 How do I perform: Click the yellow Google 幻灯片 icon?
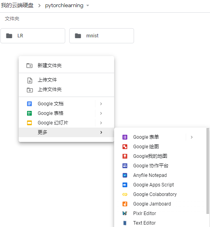pyautogui.click(x=29, y=123)
